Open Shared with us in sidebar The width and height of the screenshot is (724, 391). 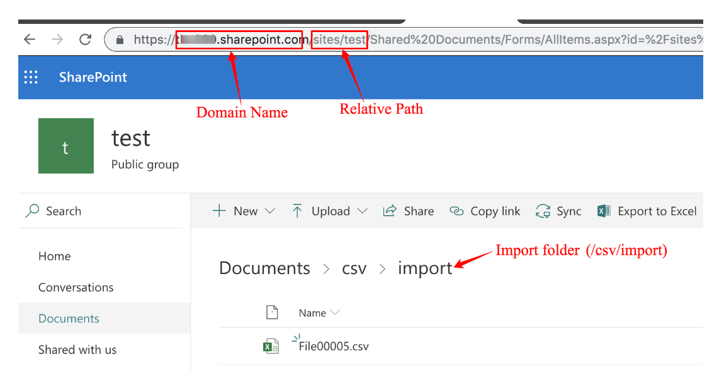(77, 350)
